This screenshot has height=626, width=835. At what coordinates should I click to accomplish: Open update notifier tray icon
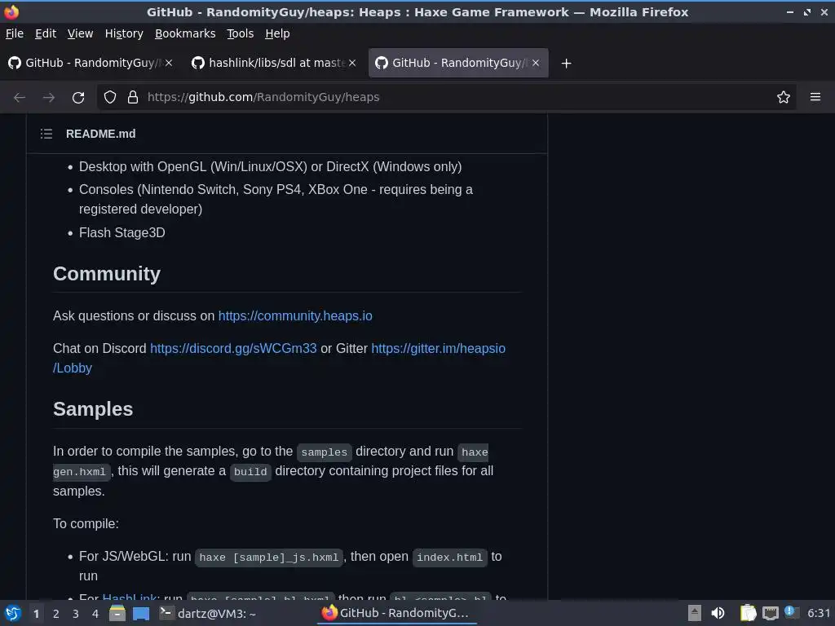(791, 613)
